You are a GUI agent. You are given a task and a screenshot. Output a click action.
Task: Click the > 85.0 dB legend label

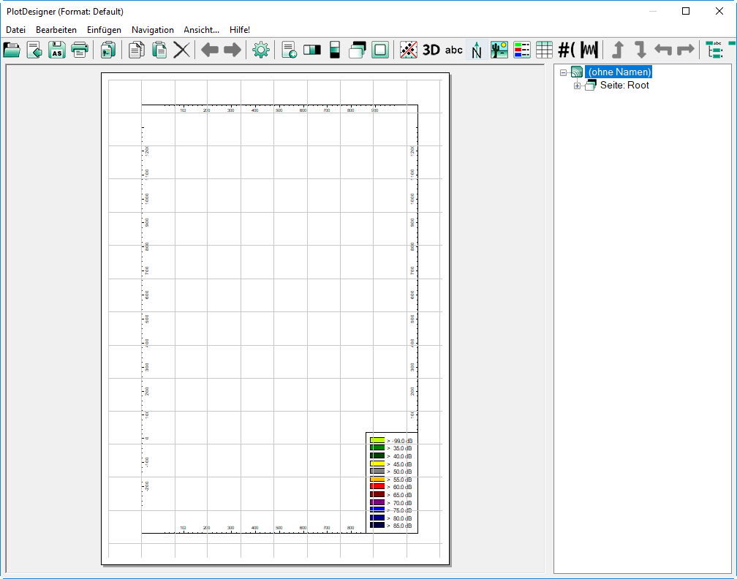click(399, 526)
